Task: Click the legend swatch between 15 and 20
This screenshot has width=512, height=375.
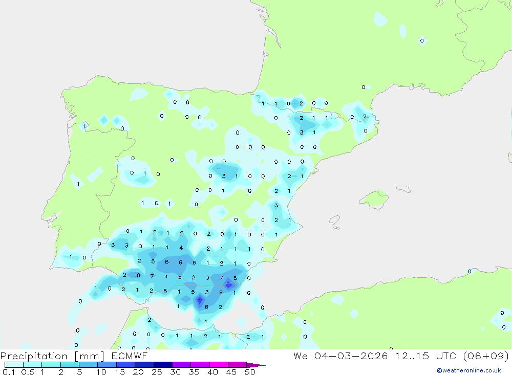Action: 126,365
